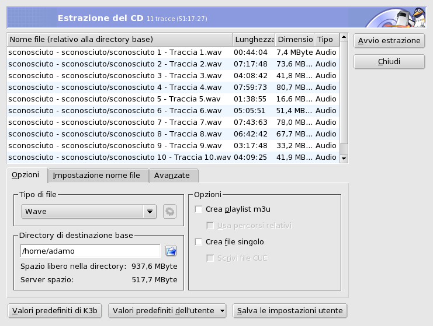433x326 pixels.
Task: Click the Chiudi button
Action: pyautogui.click(x=389, y=62)
